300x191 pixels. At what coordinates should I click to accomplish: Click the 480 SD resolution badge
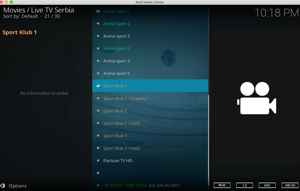[290, 185]
